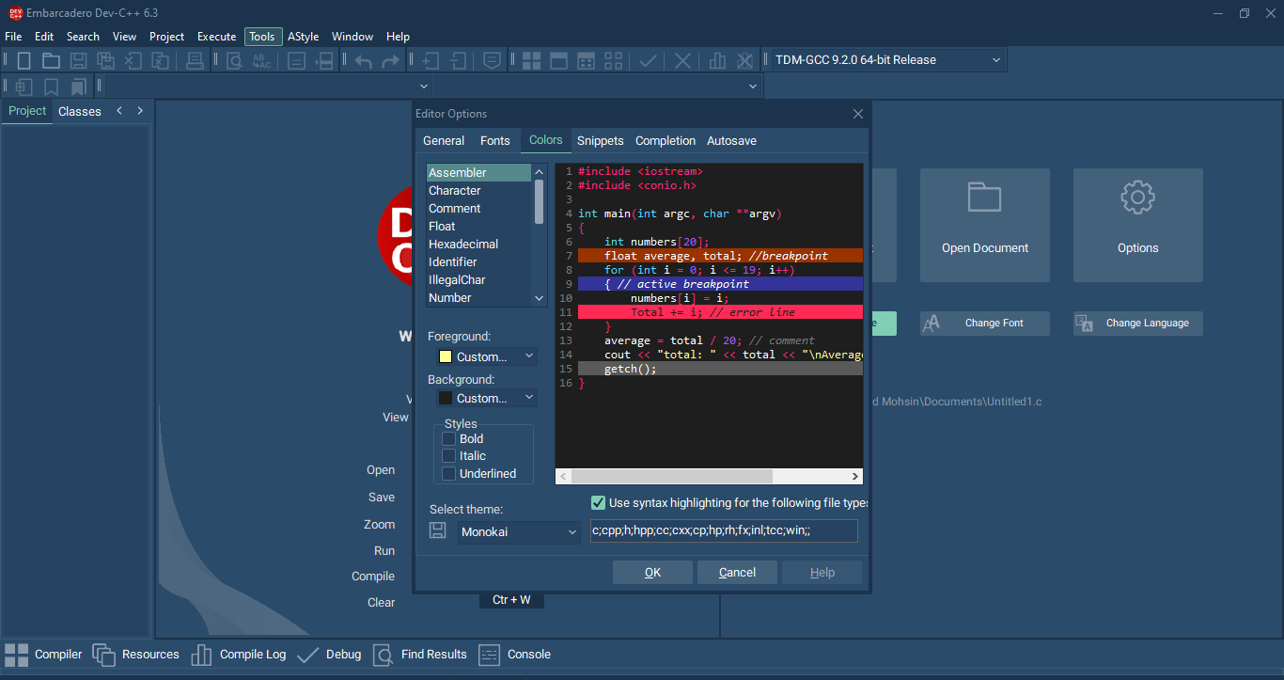This screenshot has width=1284, height=680.
Task: Select Identifier in the element list
Action: (x=479, y=262)
